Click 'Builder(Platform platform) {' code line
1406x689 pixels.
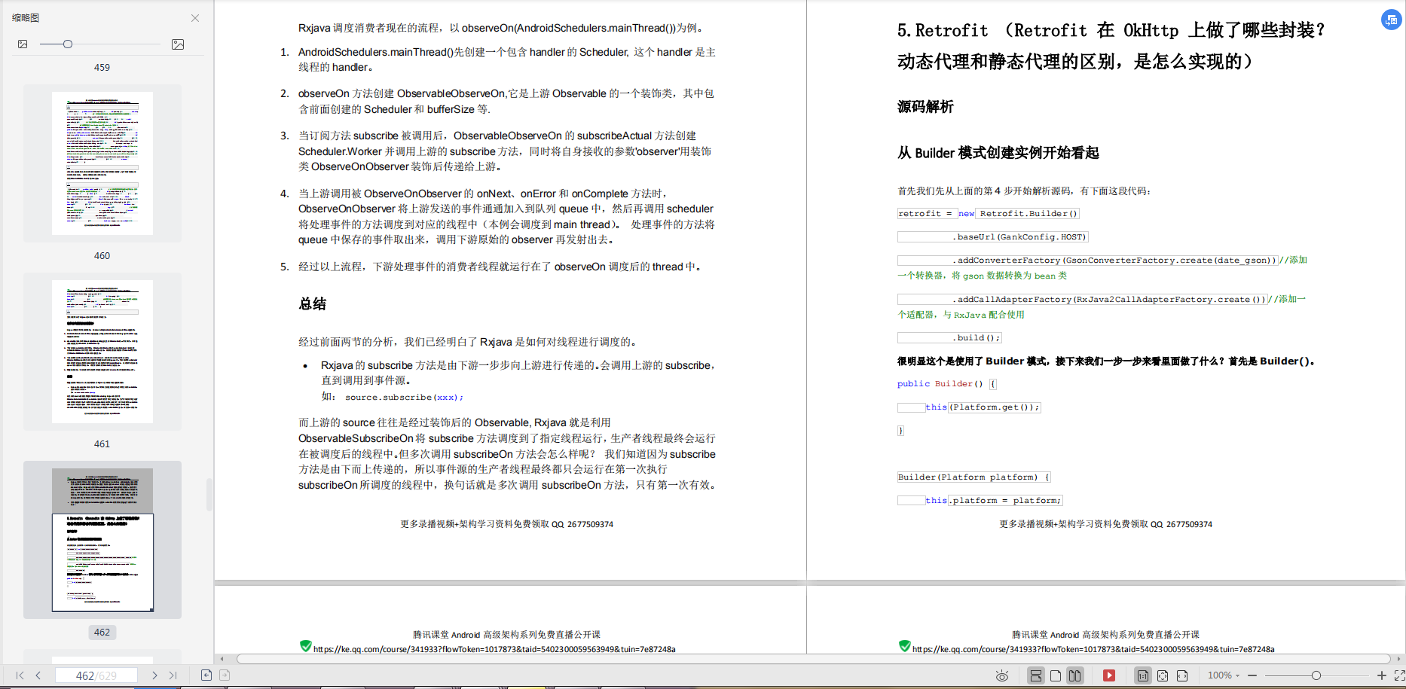(974, 477)
